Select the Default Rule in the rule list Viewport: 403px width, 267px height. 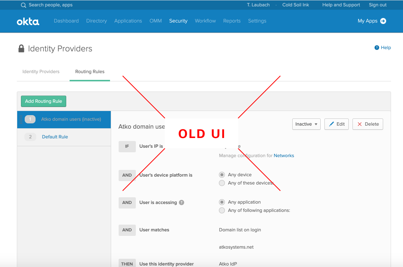click(55, 136)
